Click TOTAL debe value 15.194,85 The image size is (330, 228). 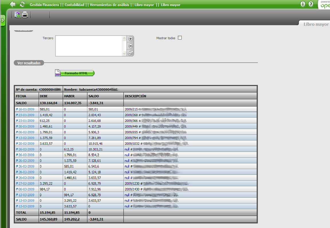point(48,213)
